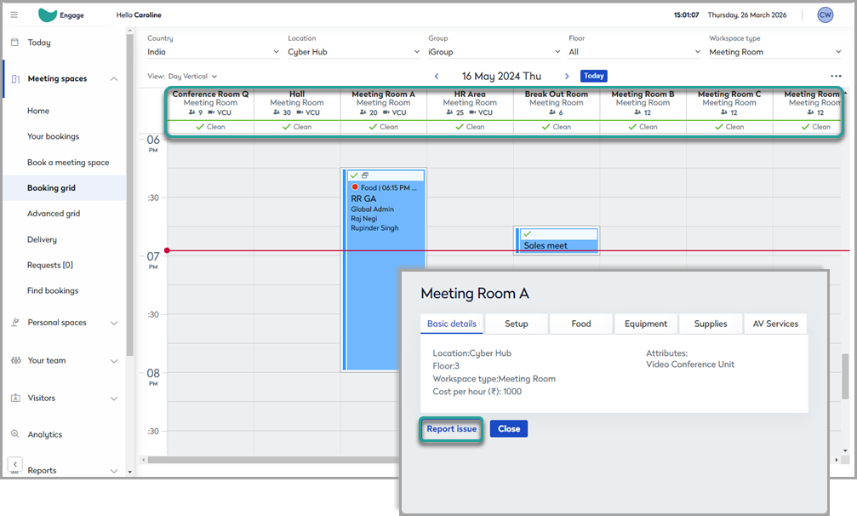
Task: Open the hamburger menu icon
Action: 14,14
